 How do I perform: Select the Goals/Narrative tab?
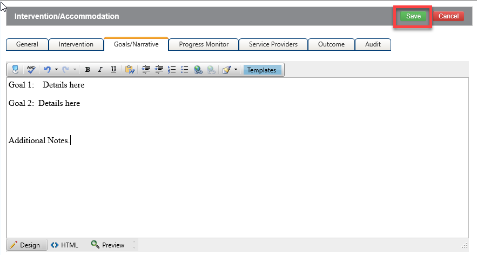[x=136, y=44]
